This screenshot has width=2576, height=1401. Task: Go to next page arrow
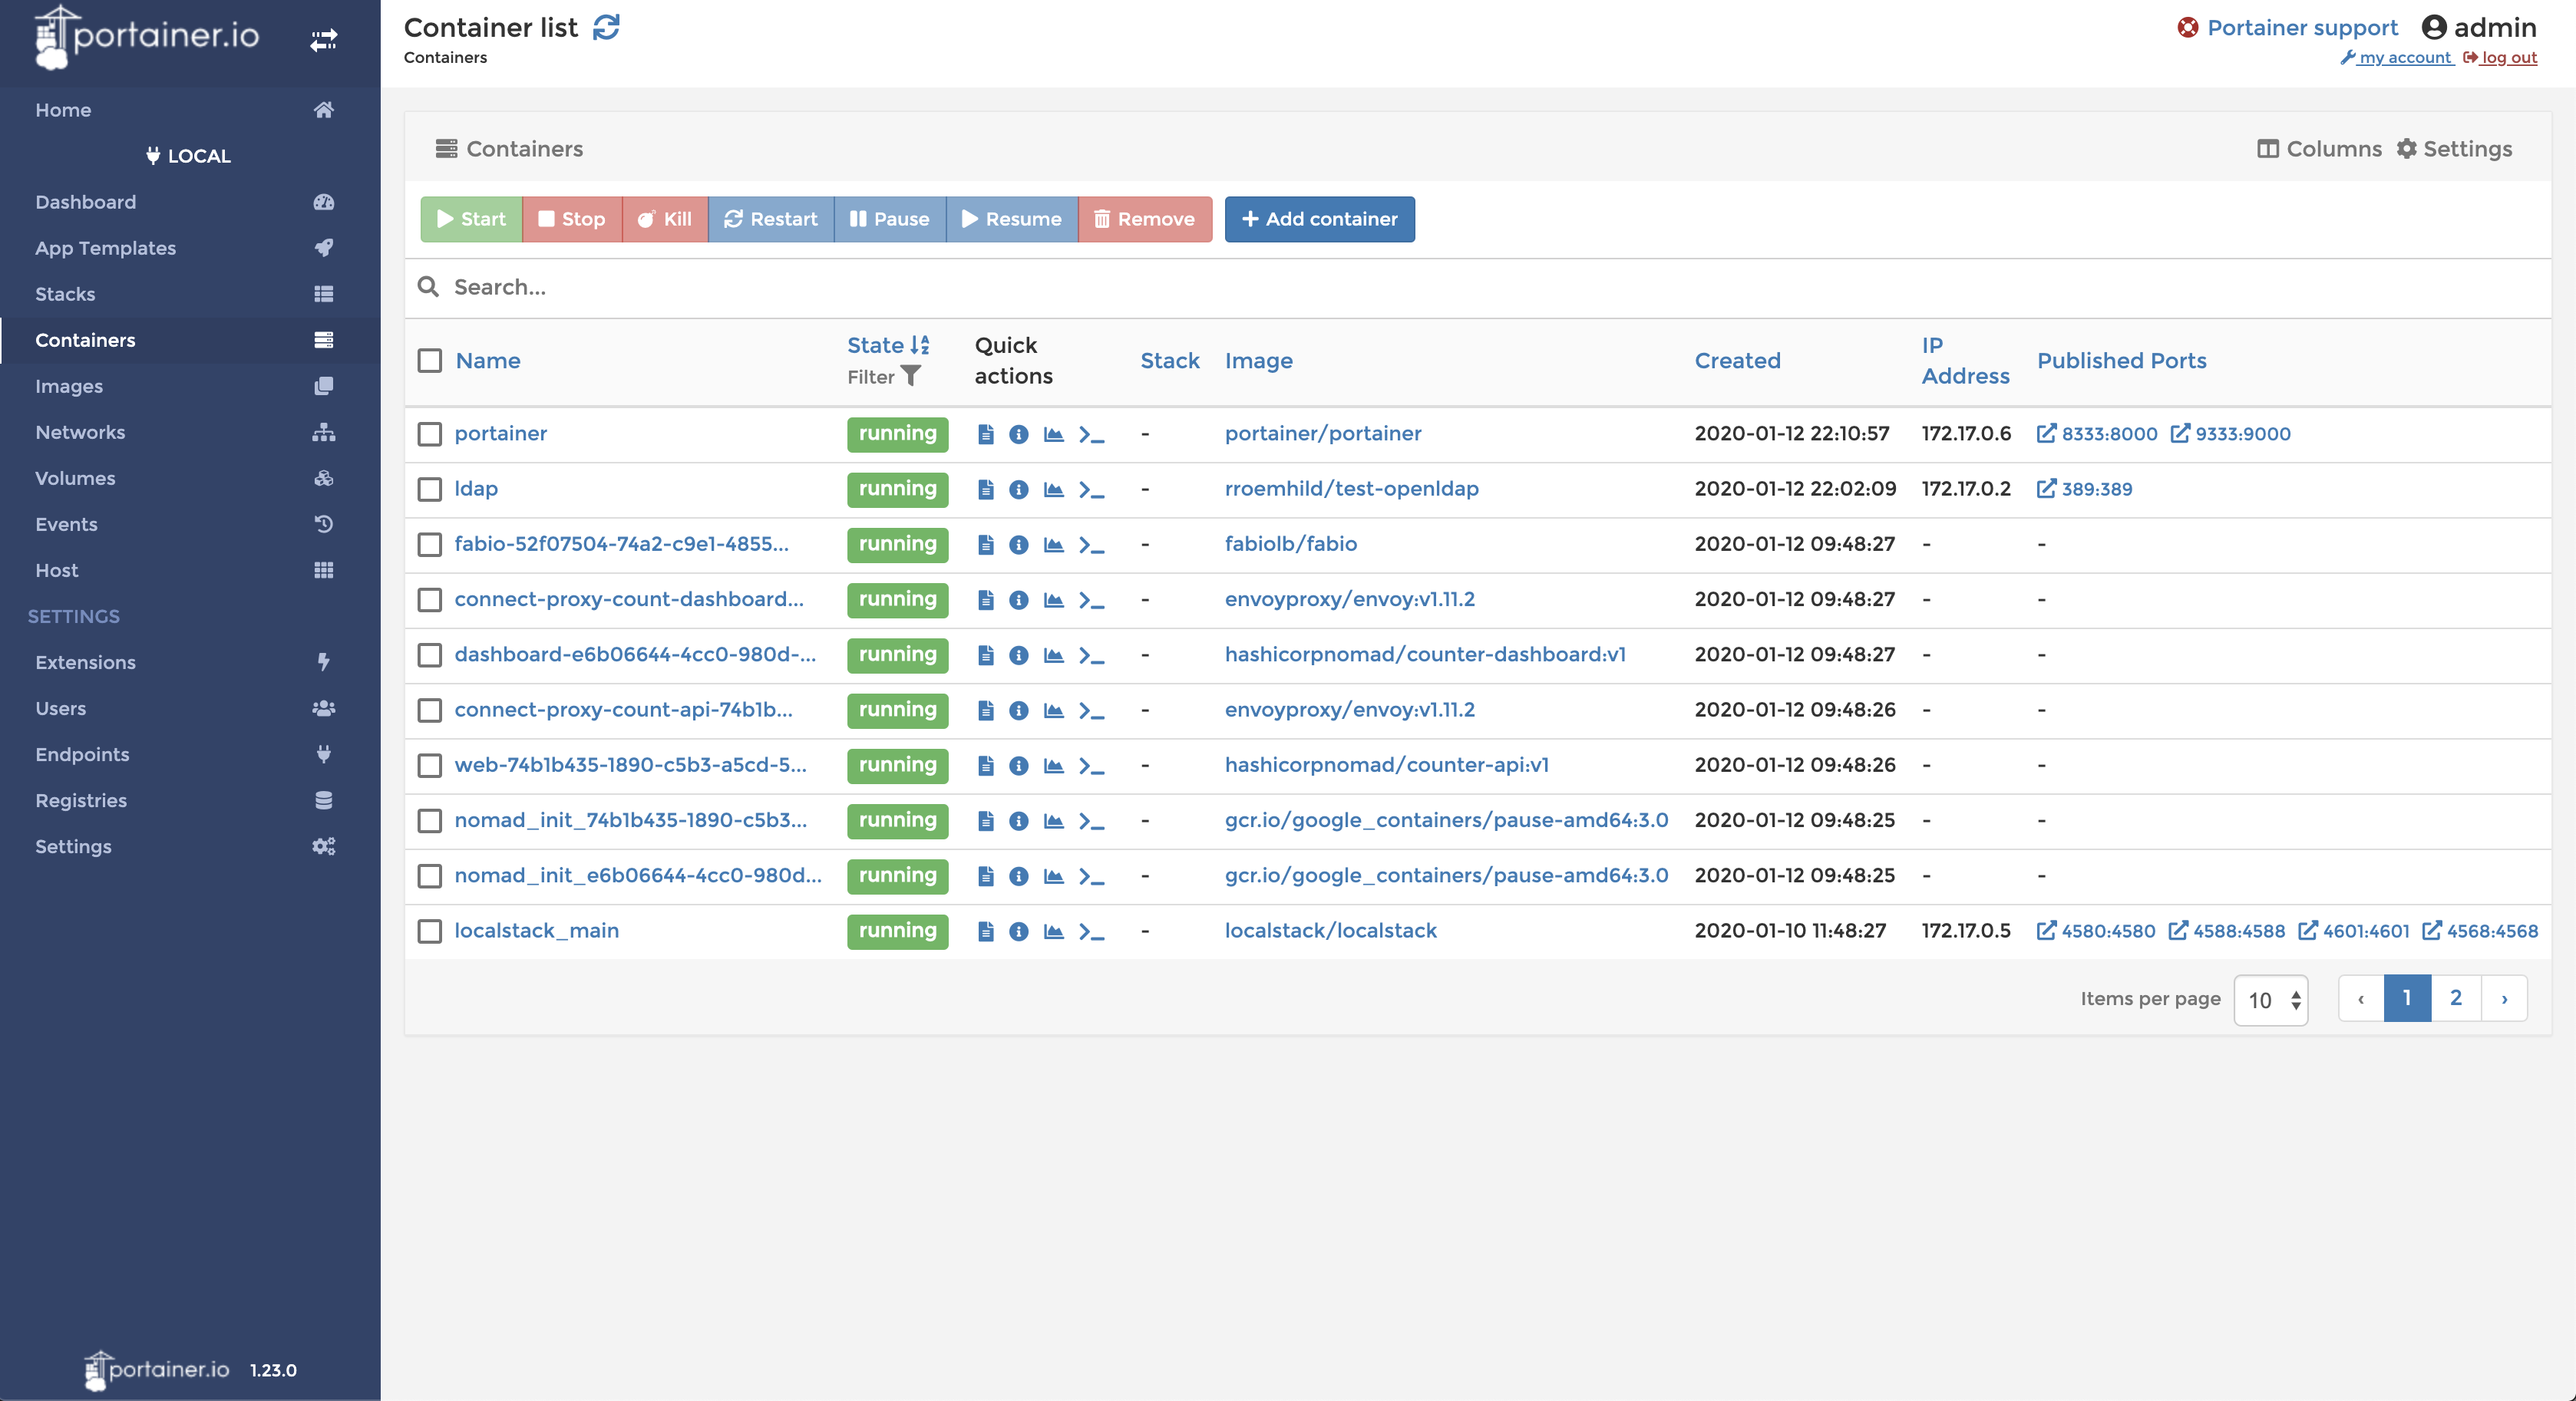coord(2504,998)
